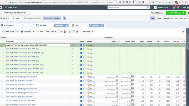Click the audience people icon in toolbar
The image size is (189, 106).
click(x=70, y=32)
